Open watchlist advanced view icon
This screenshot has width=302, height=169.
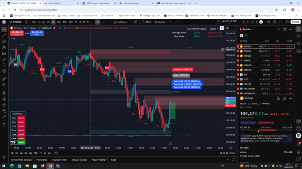point(284,29)
